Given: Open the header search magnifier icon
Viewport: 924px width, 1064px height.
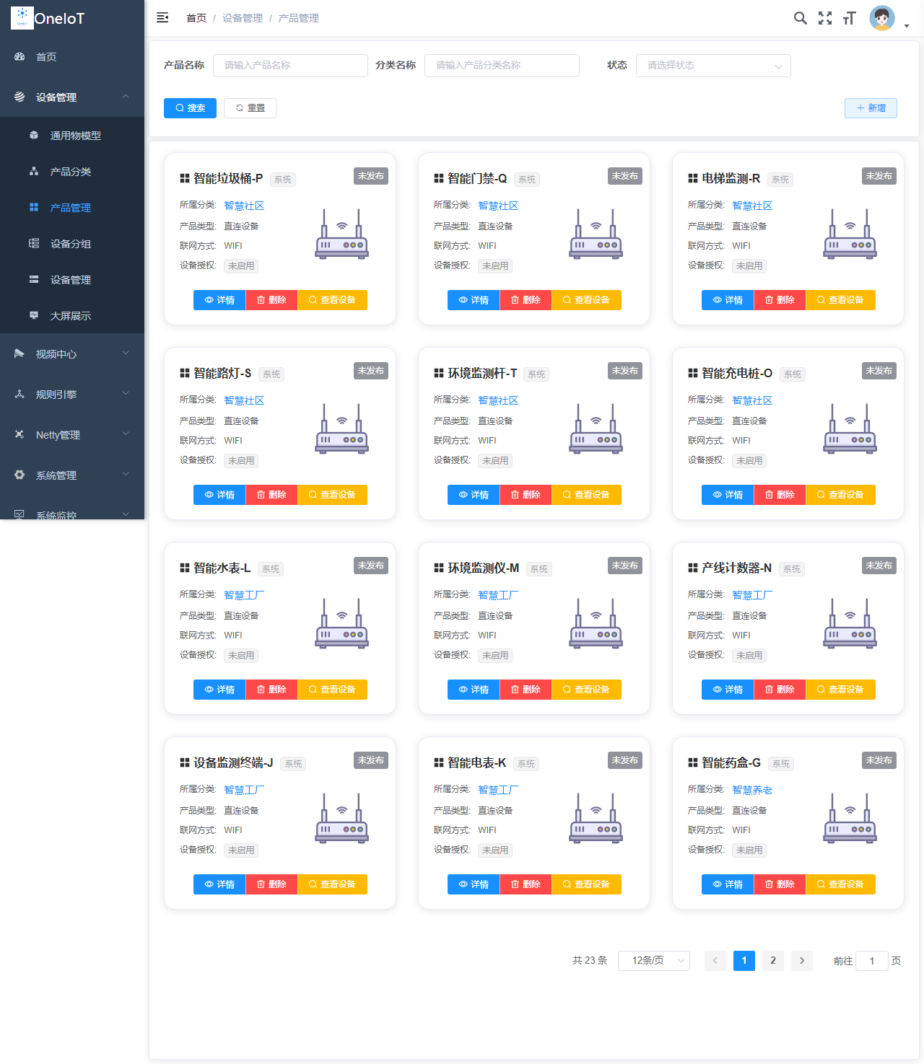Looking at the screenshot, I should click(801, 18).
